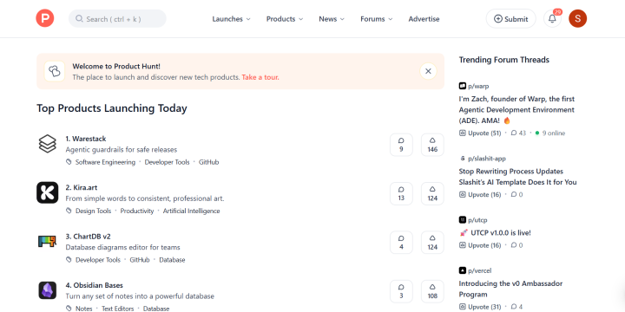
Task: Select GitHub tag under Warestack
Action: tap(209, 162)
